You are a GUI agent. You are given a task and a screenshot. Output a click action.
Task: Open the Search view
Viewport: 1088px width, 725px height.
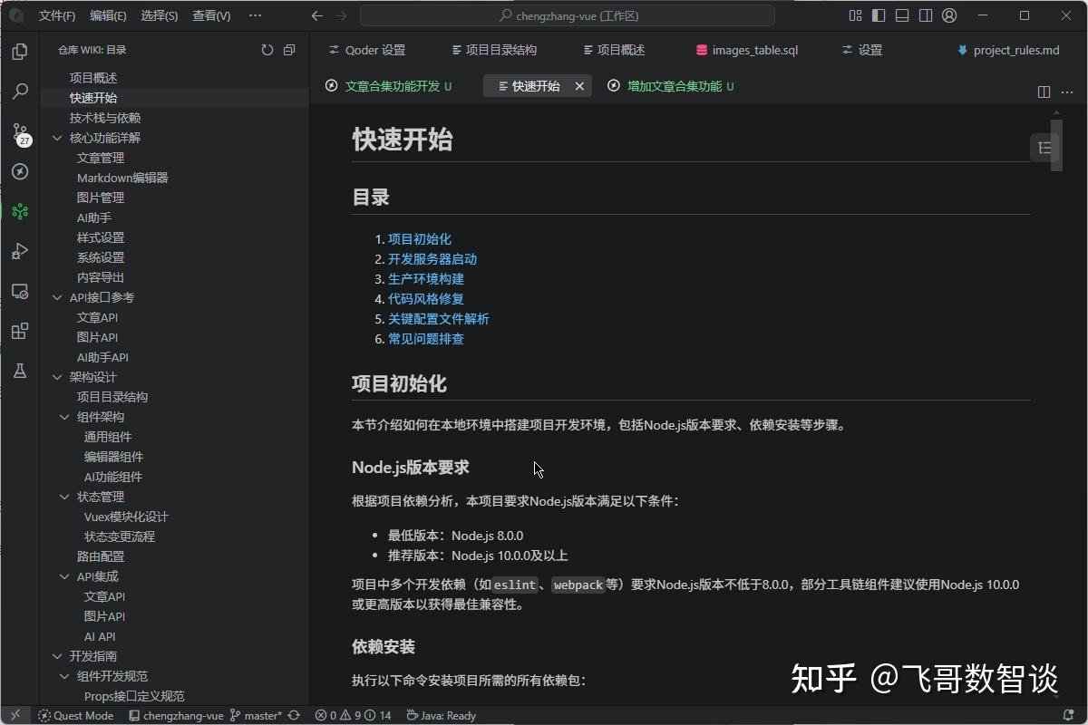pyautogui.click(x=20, y=91)
